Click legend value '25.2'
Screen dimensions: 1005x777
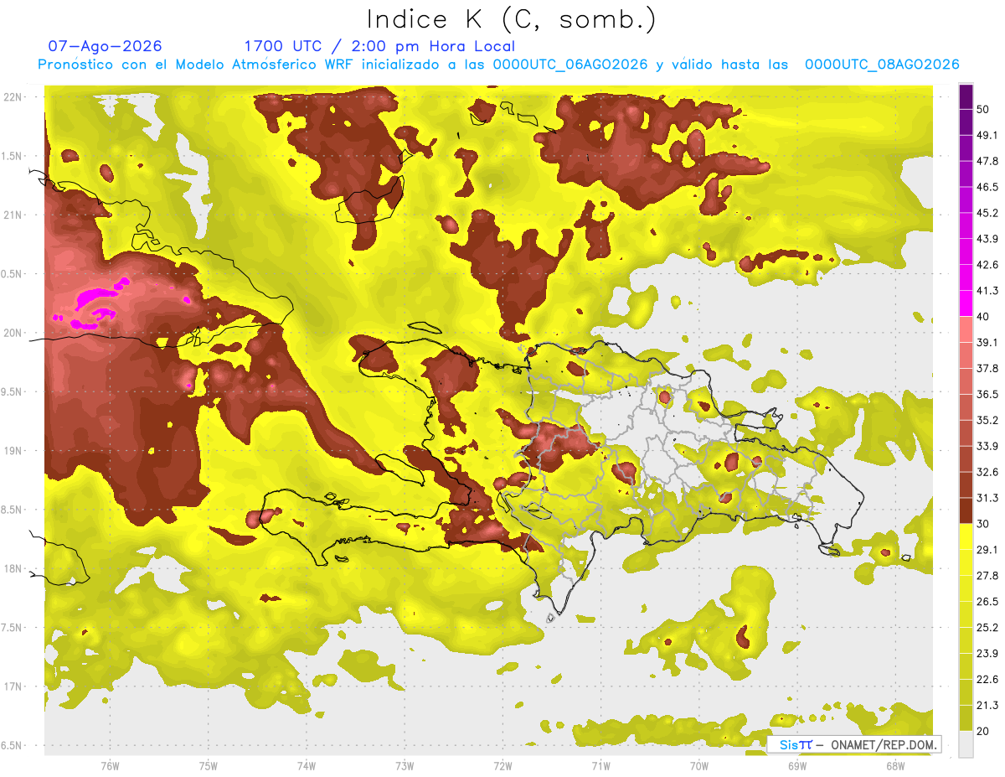point(987,627)
